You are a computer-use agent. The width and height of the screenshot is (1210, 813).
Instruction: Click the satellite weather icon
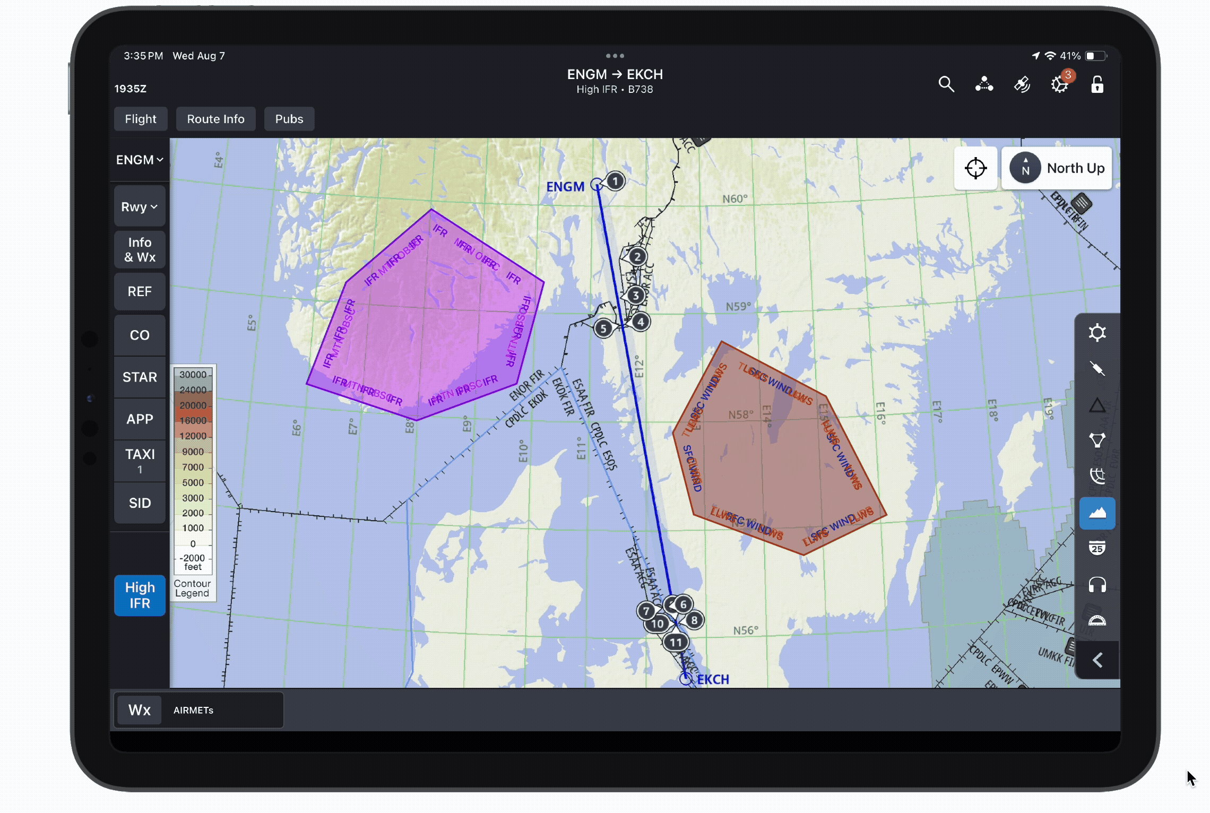[1022, 84]
